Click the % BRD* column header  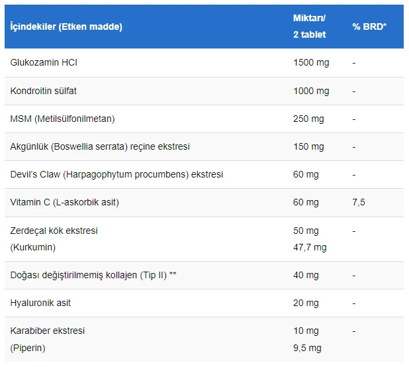[x=369, y=26]
